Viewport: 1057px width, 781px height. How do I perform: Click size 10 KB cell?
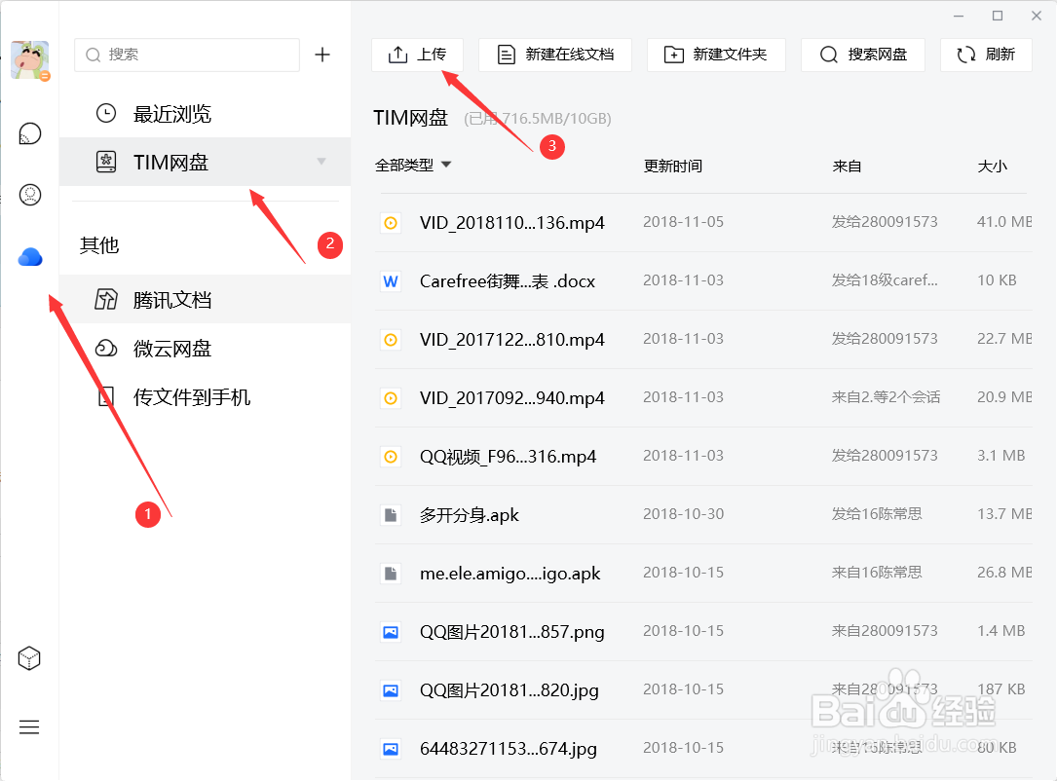(997, 280)
